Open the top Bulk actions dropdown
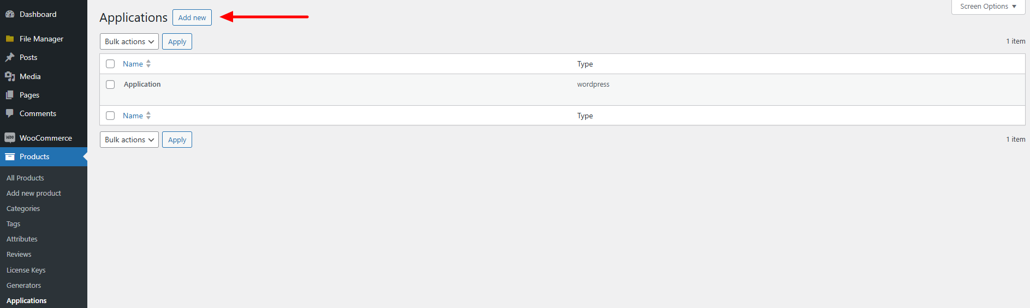 (x=129, y=41)
